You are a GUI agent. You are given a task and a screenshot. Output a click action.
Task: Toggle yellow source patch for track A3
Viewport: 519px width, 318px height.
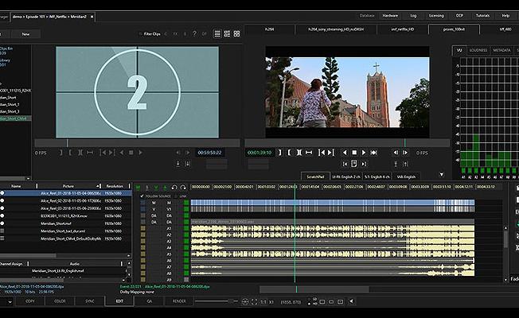click(x=143, y=242)
